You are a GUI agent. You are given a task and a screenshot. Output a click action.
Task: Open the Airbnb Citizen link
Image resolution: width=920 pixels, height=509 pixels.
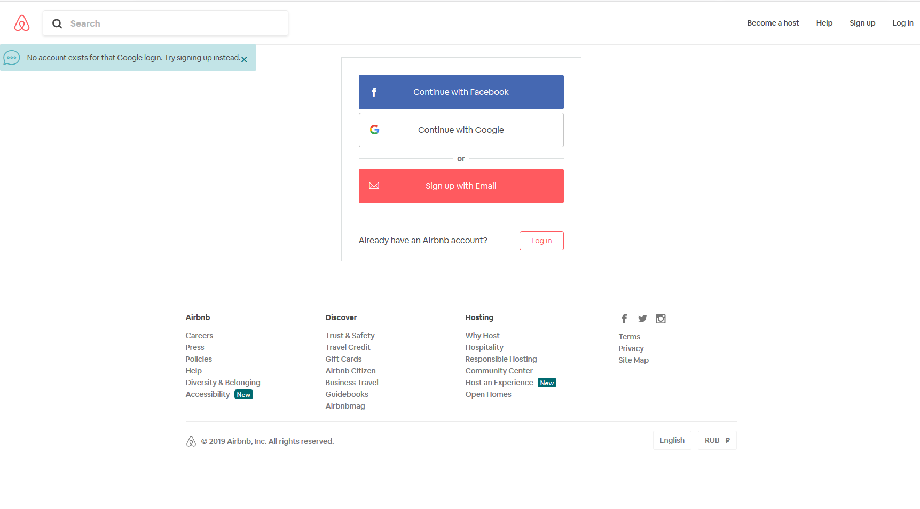coord(351,371)
